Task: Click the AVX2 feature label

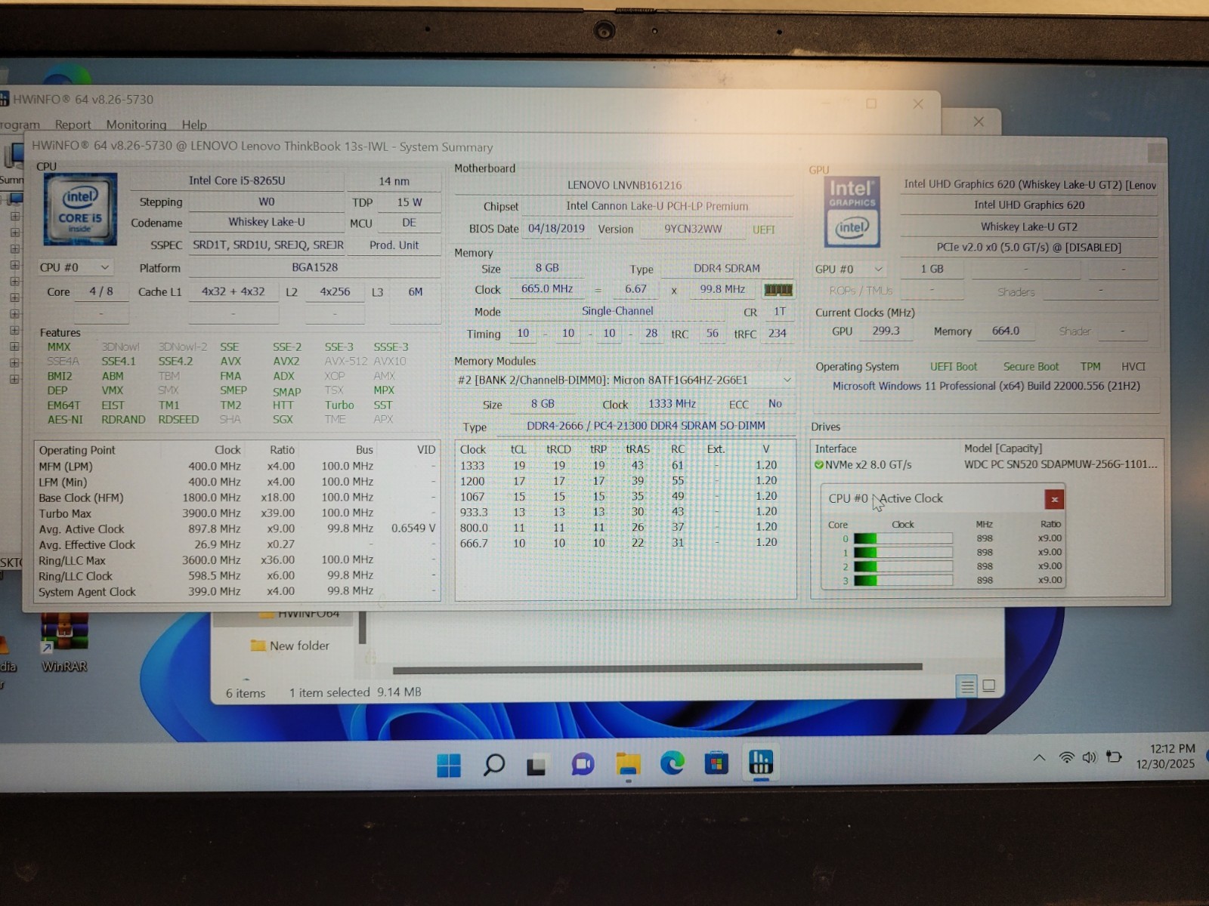Action: point(286,361)
